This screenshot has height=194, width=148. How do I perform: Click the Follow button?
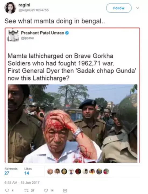coord(119,8)
